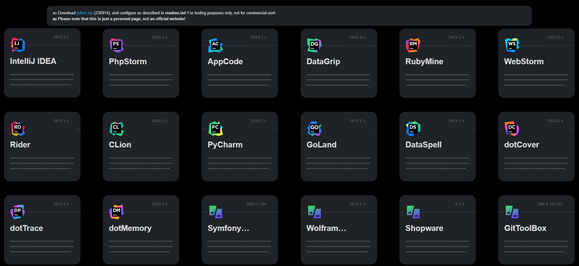This screenshot has width=579, height=266.
Task: Copy the masked license key under IntelliJ IDEA
Action: (x=42, y=80)
